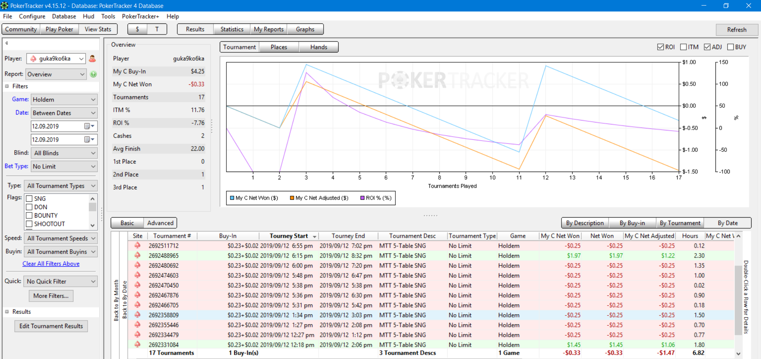Switch to the Statistics tab
The height and width of the screenshot is (359, 761).
click(x=232, y=29)
